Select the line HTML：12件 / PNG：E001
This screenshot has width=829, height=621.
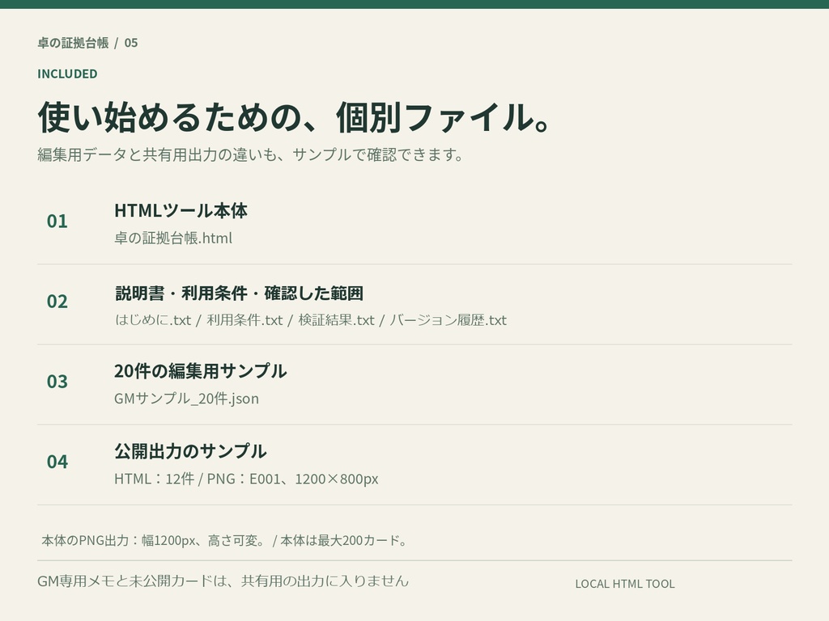click(x=246, y=479)
